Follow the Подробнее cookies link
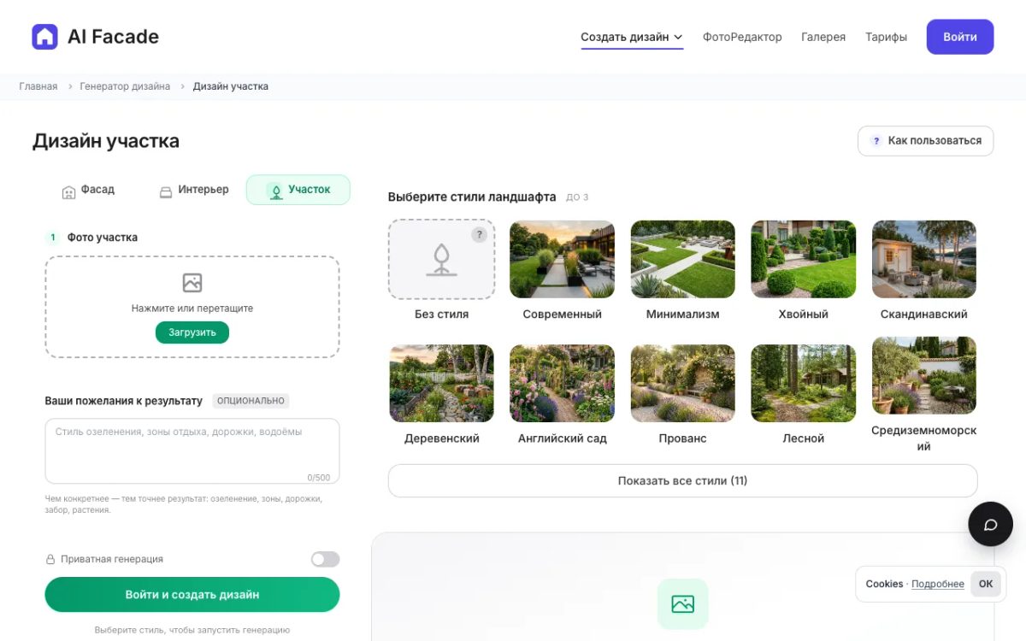The image size is (1026, 641). [938, 584]
